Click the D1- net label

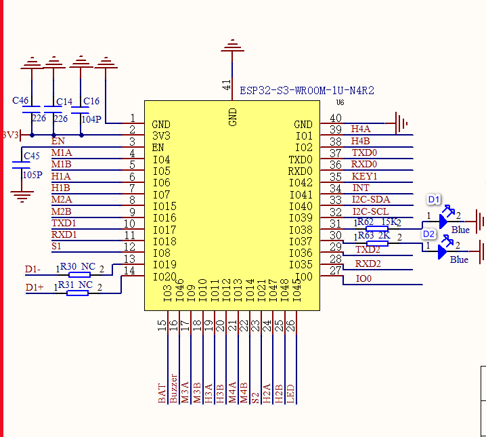(x=33, y=269)
